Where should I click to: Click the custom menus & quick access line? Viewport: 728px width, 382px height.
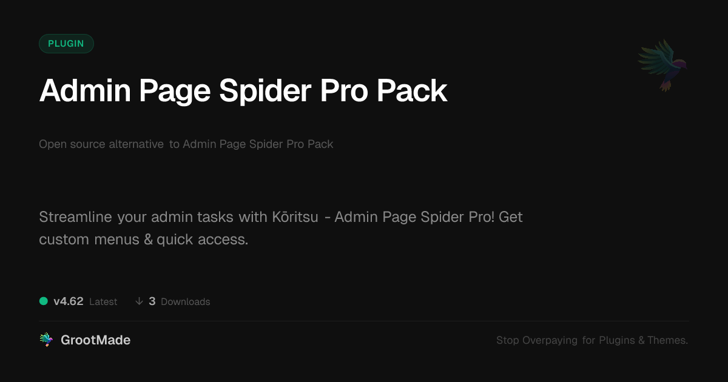point(144,240)
